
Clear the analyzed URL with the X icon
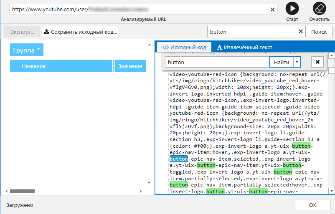[x=273, y=9]
